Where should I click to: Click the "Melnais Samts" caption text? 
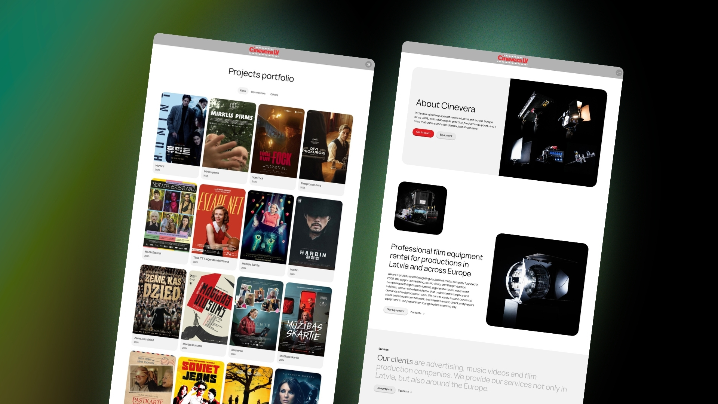pyautogui.click(x=251, y=264)
